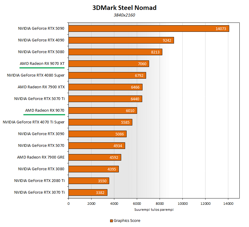Image resolution: width=249 pixels, height=227 pixels.
Task: Select the score value "5086"
Action: tap(120, 134)
